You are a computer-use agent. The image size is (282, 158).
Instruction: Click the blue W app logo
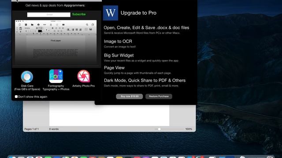click(111, 13)
